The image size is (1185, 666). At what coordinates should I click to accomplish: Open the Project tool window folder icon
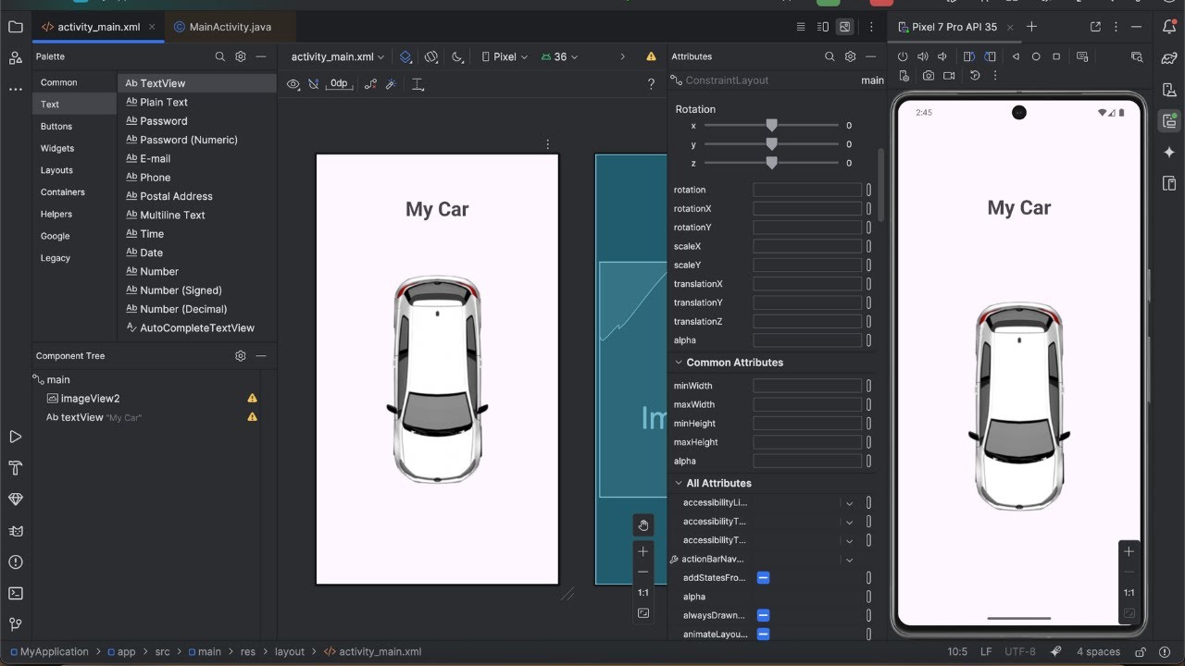[15, 27]
